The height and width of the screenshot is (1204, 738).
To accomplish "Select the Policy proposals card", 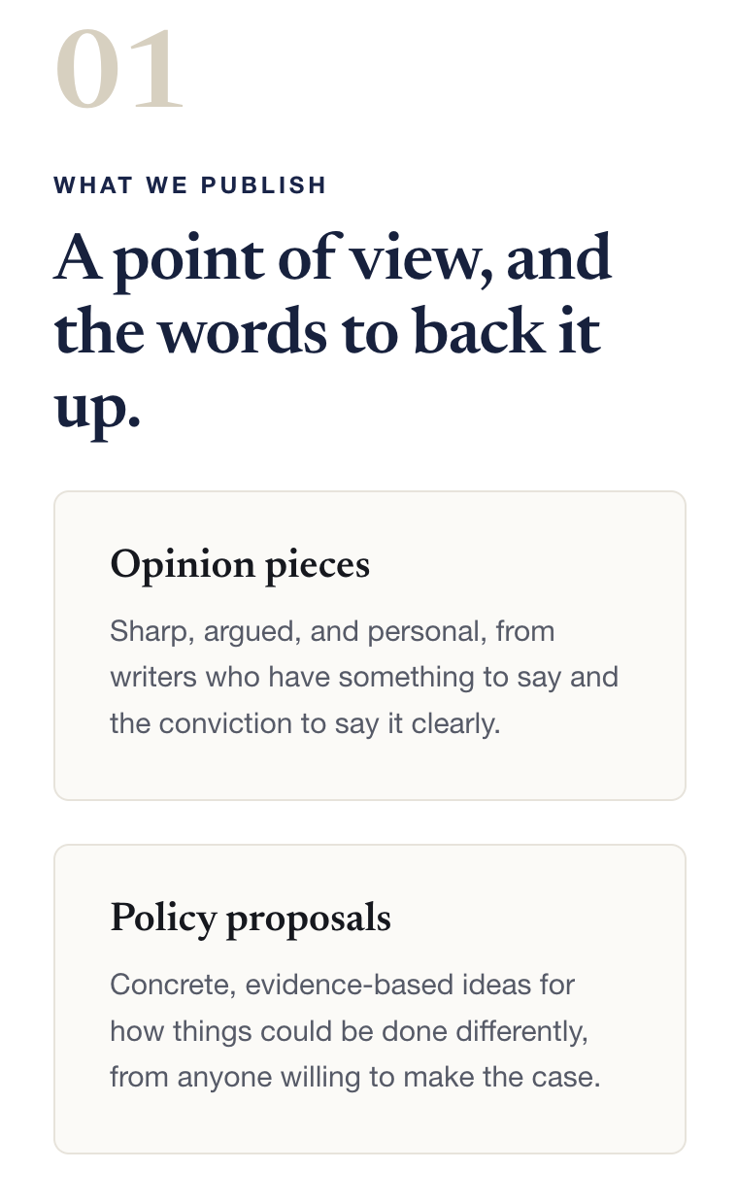I will 370,999.
